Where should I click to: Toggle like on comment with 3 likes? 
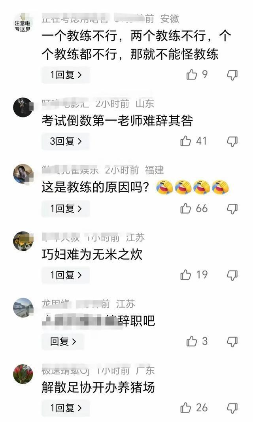pos(192,341)
